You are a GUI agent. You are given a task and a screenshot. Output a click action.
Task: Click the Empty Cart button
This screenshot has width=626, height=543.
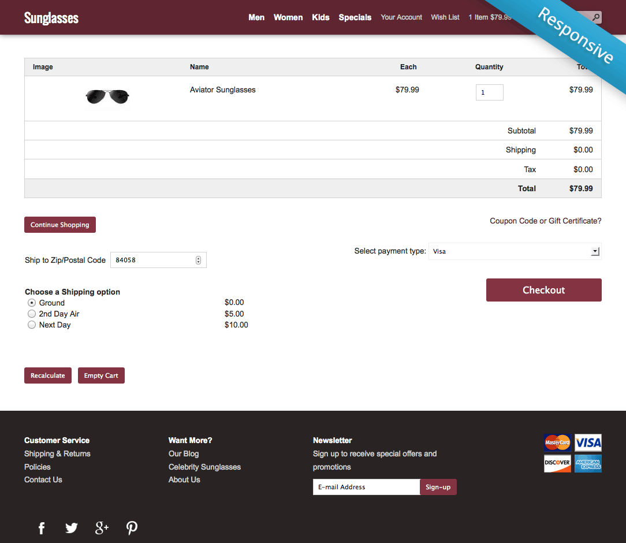(101, 375)
